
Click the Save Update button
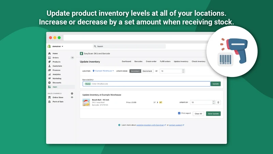pos(213,114)
